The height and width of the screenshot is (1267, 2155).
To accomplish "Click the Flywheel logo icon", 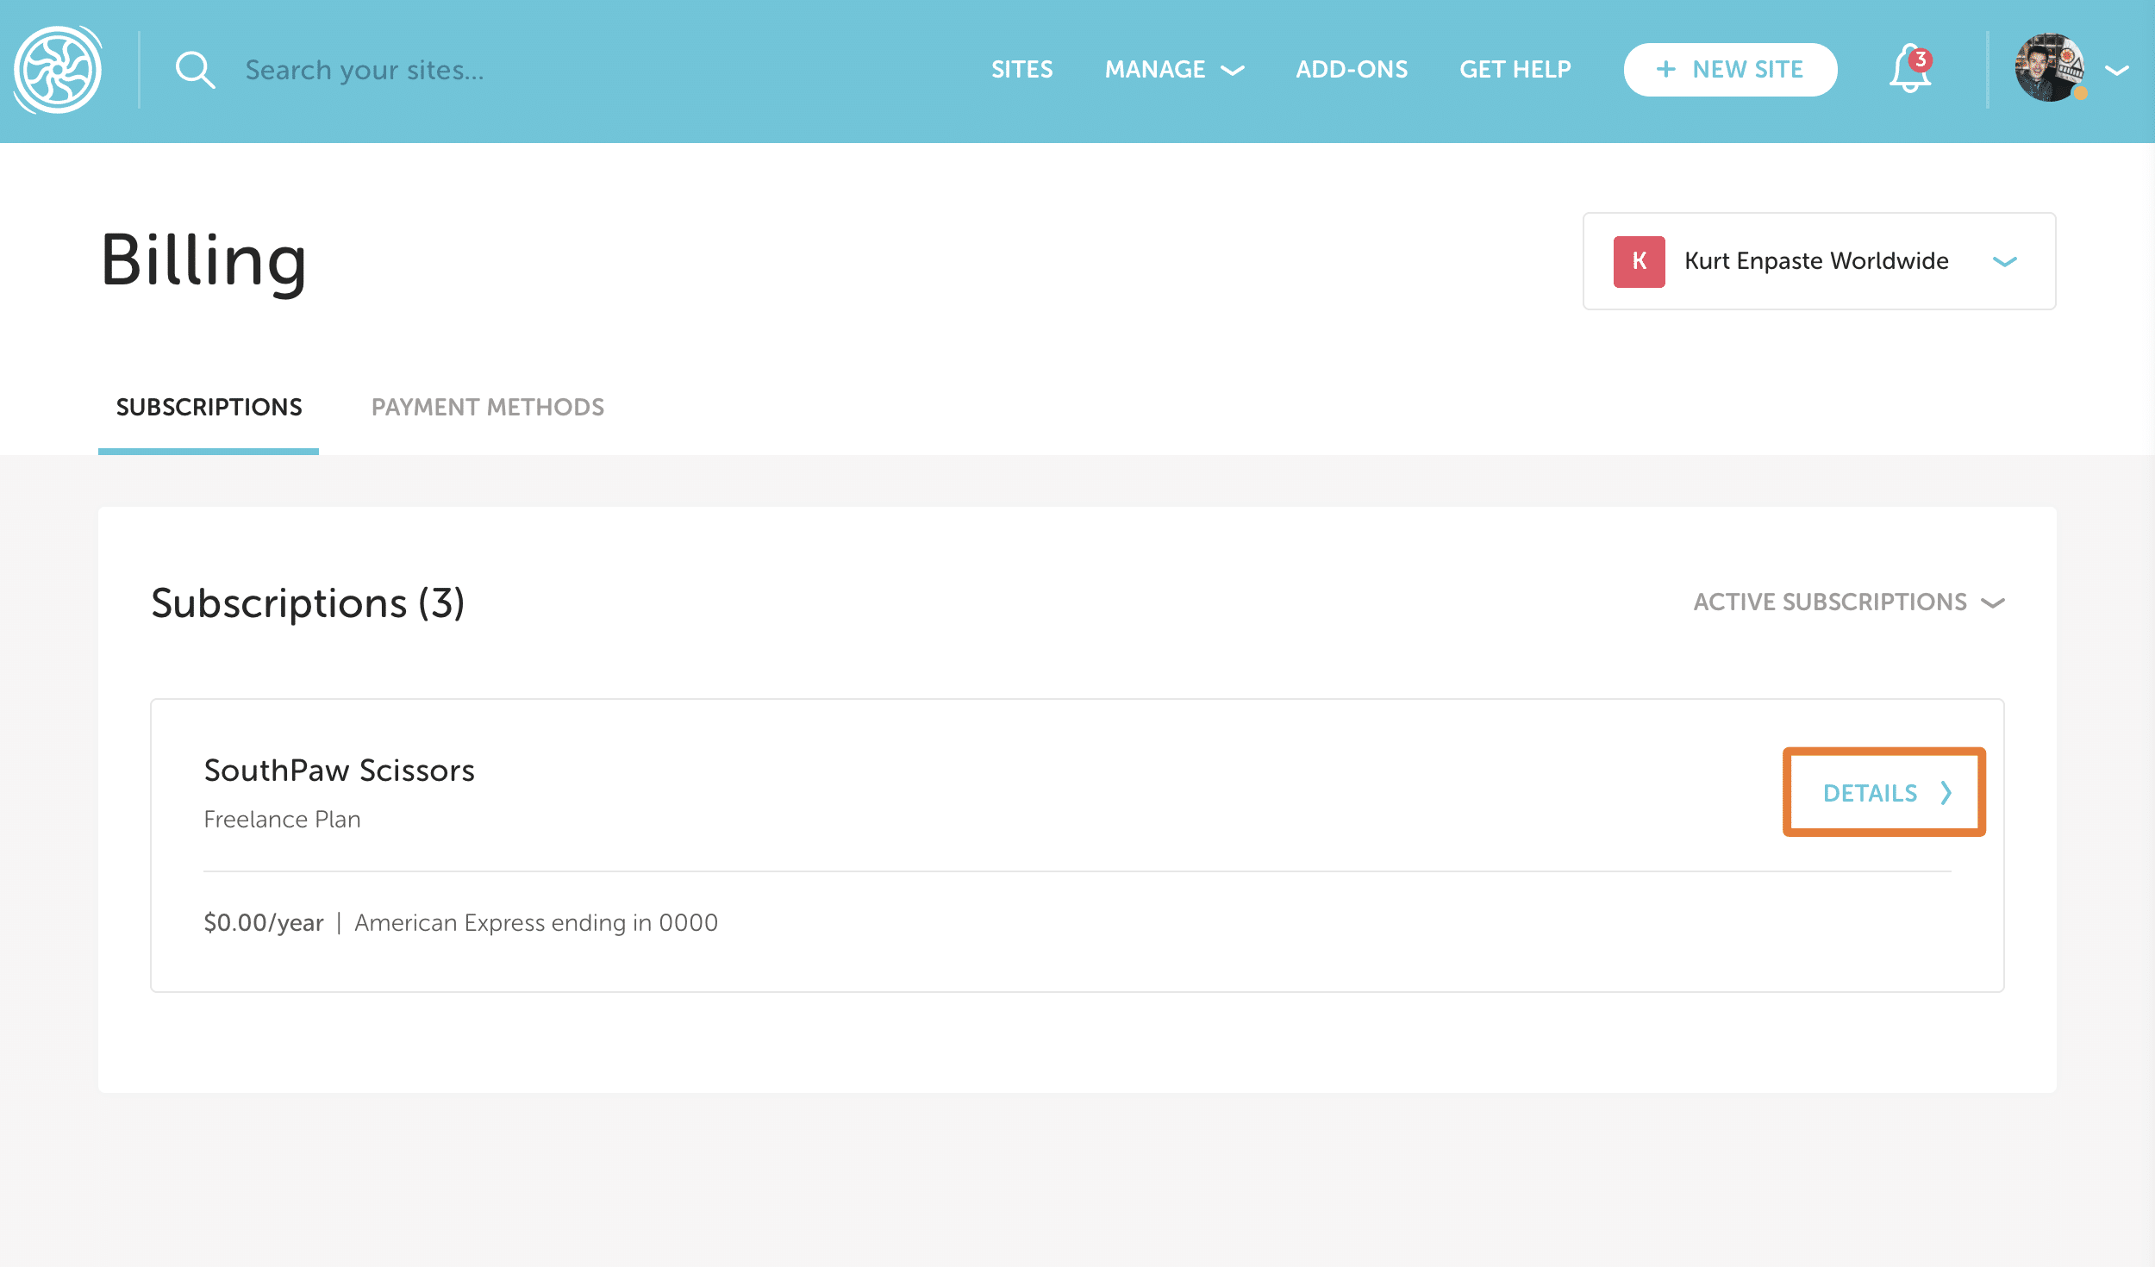I will pos(58,70).
